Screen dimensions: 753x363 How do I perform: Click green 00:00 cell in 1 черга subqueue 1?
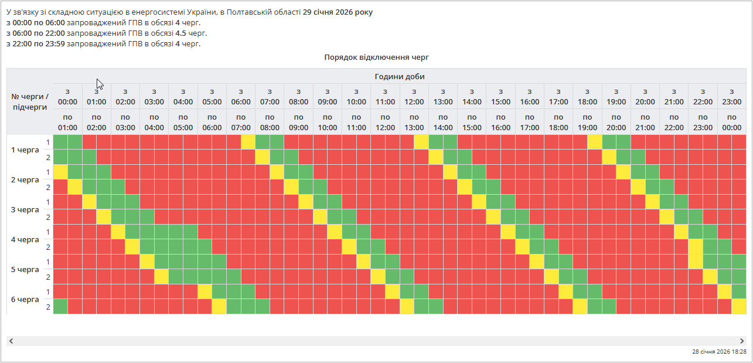point(60,142)
